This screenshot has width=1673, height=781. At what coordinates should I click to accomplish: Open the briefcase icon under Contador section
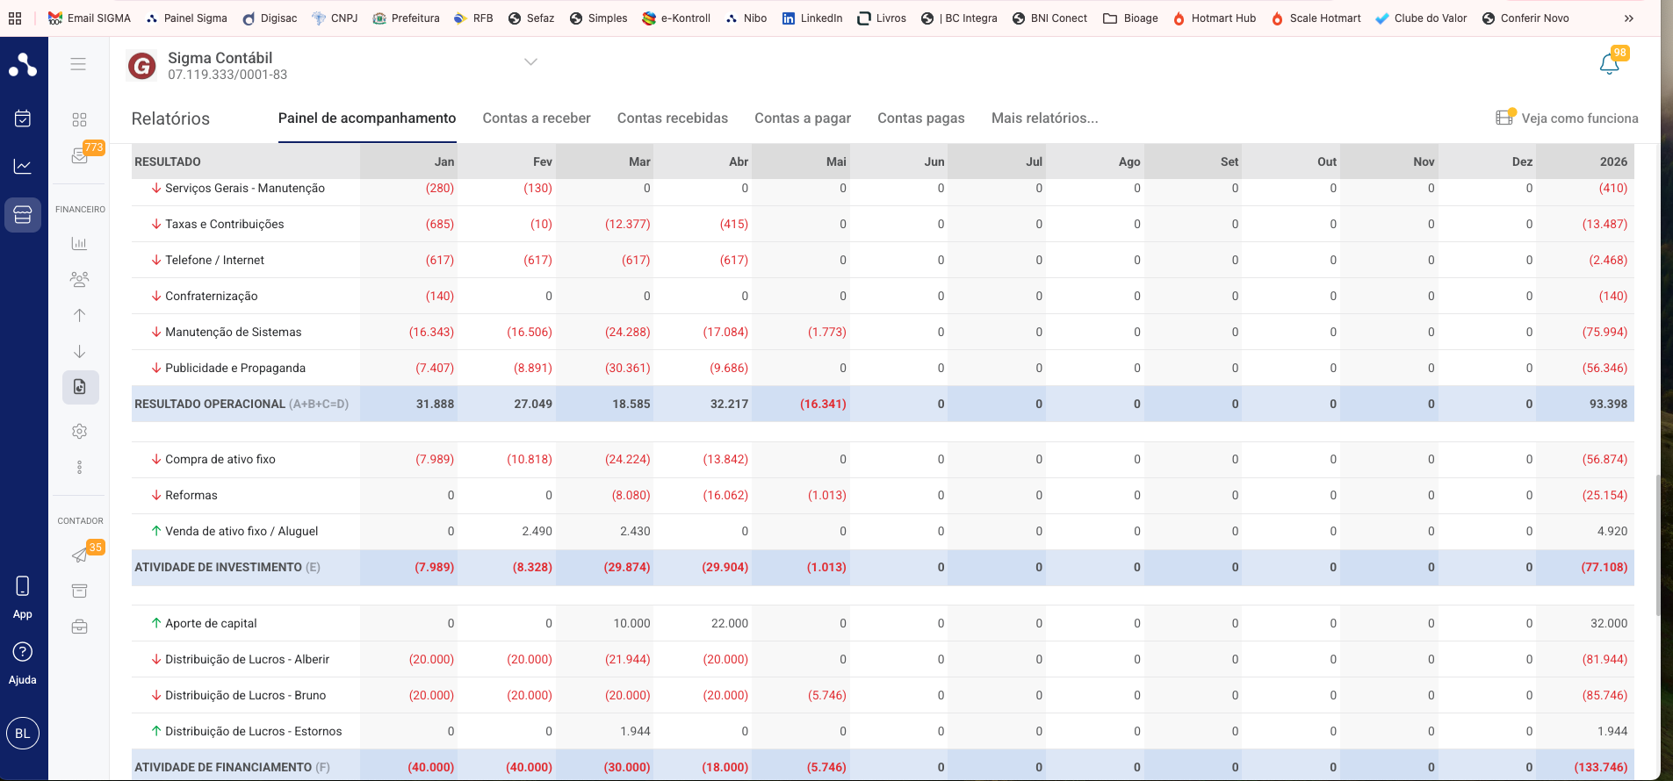79,627
